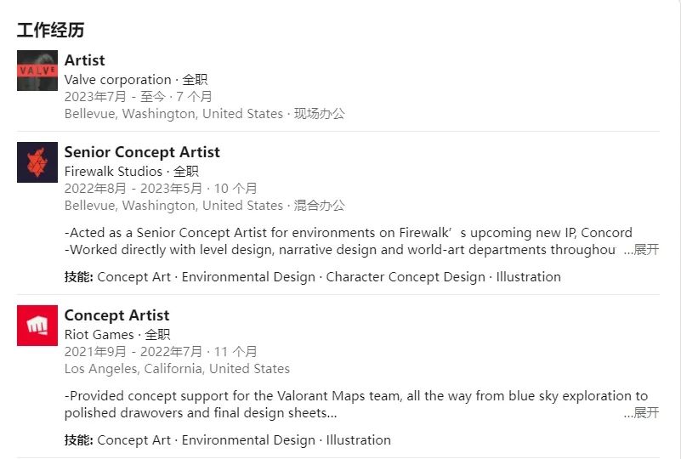Click the Senior Concept Artist title
Screen dimensions: 681x459
pyautogui.click(x=142, y=152)
